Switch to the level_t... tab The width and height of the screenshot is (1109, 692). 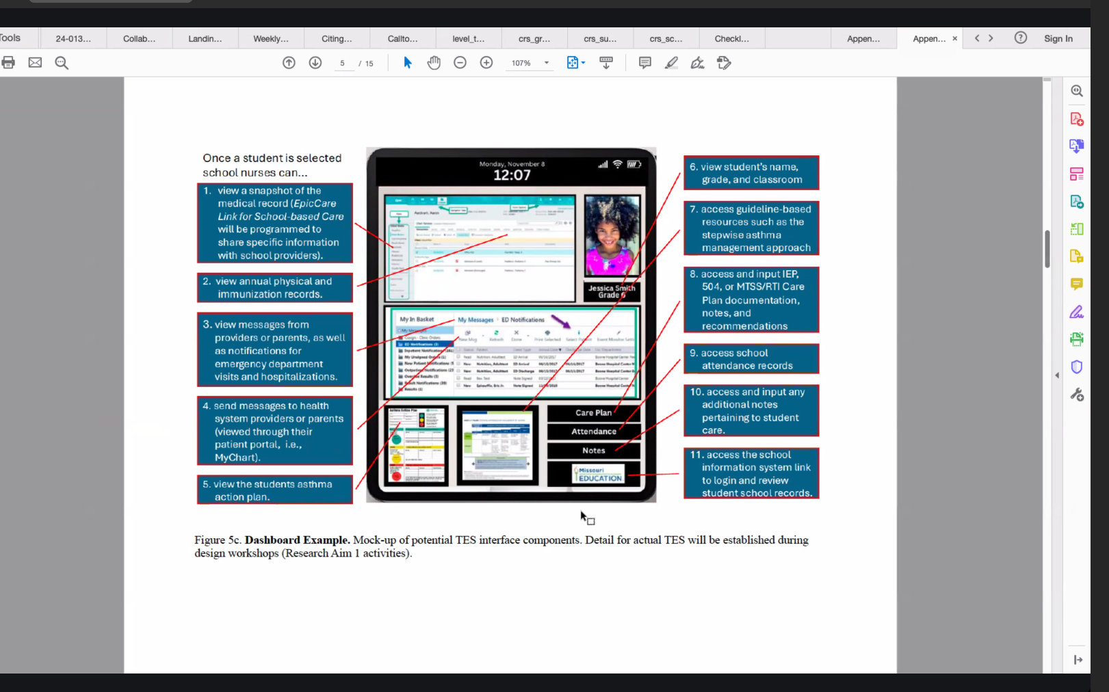point(469,38)
